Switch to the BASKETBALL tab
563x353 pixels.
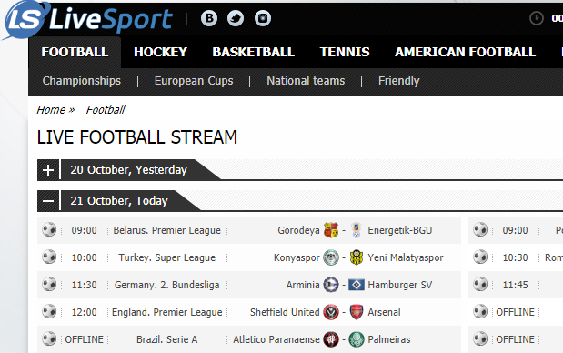tap(254, 52)
